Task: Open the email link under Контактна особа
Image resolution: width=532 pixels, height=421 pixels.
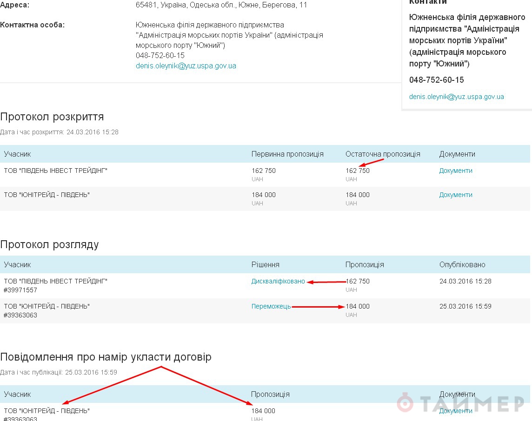Action: point(186,66)
